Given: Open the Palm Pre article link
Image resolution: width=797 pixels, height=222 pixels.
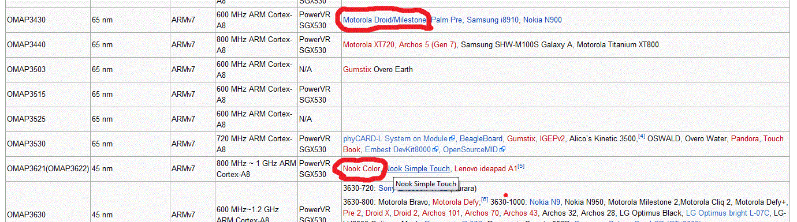Looking at the screenshot, I should [447, 20].
